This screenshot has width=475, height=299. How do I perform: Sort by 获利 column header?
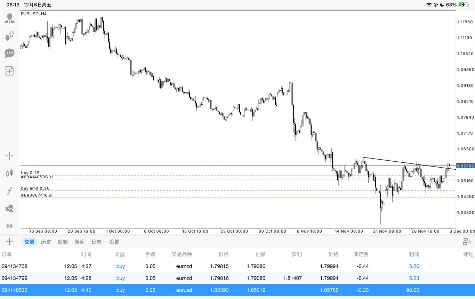tap(297, 254)
